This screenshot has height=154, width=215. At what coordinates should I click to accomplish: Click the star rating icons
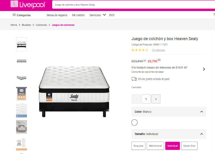click(x=140, y=50)
